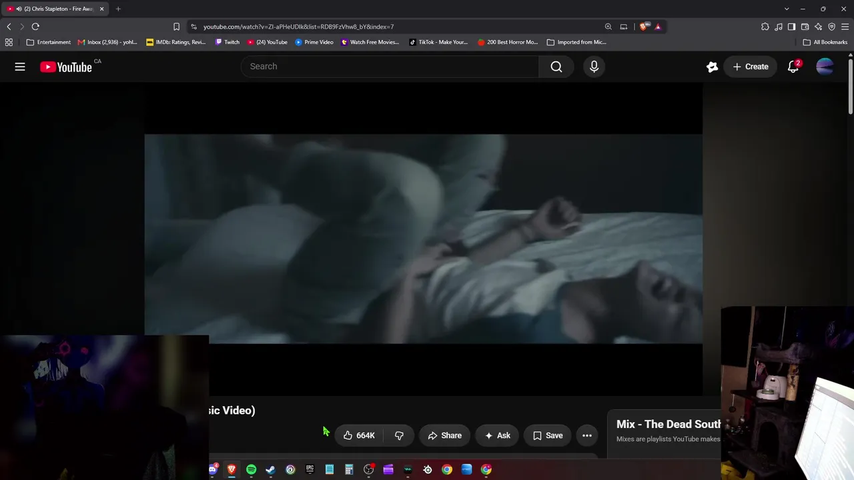Click the video player to pause

tap(423, 239)
